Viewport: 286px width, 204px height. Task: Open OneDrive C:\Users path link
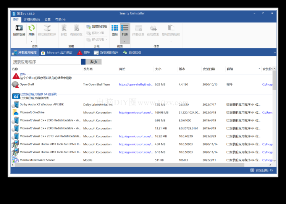pos(267,113)
